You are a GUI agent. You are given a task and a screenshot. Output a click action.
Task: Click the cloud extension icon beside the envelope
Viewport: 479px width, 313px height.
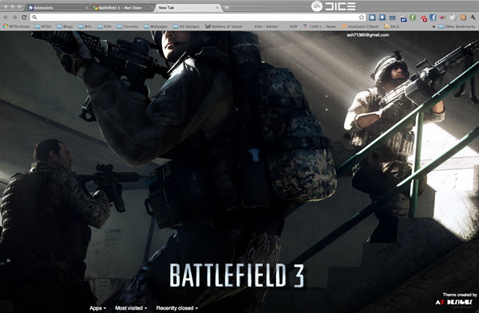pyautogui.click(x=403, y=18)
